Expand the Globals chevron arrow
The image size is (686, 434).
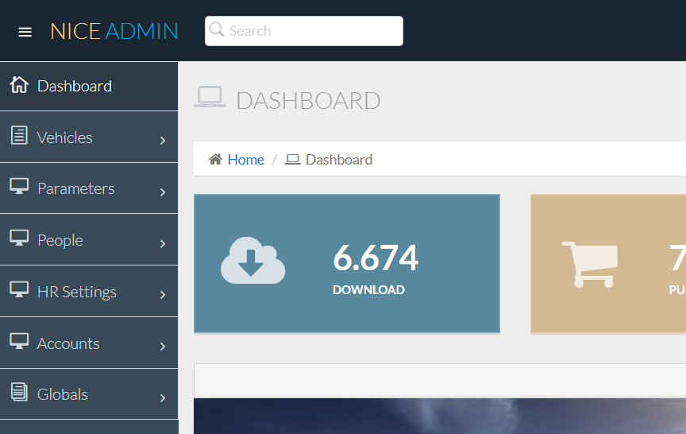tap(163, 398)
